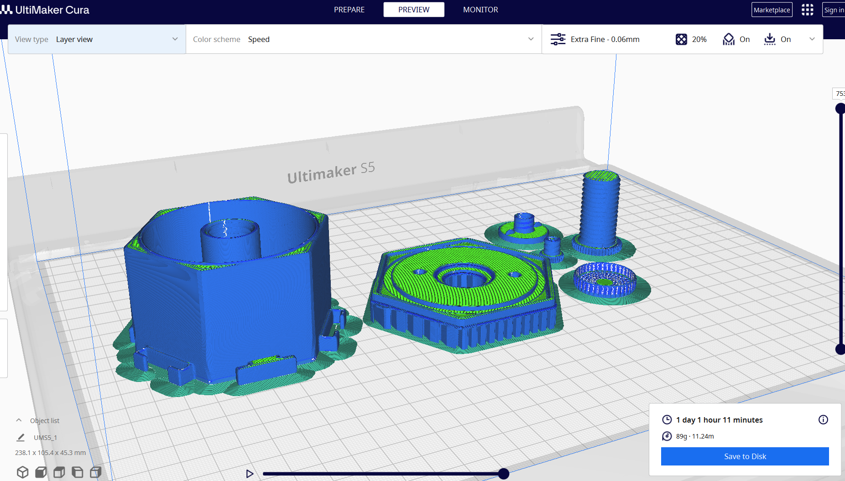
Task: Click the simulation path slider handle
Action: (x=503, y=474)
